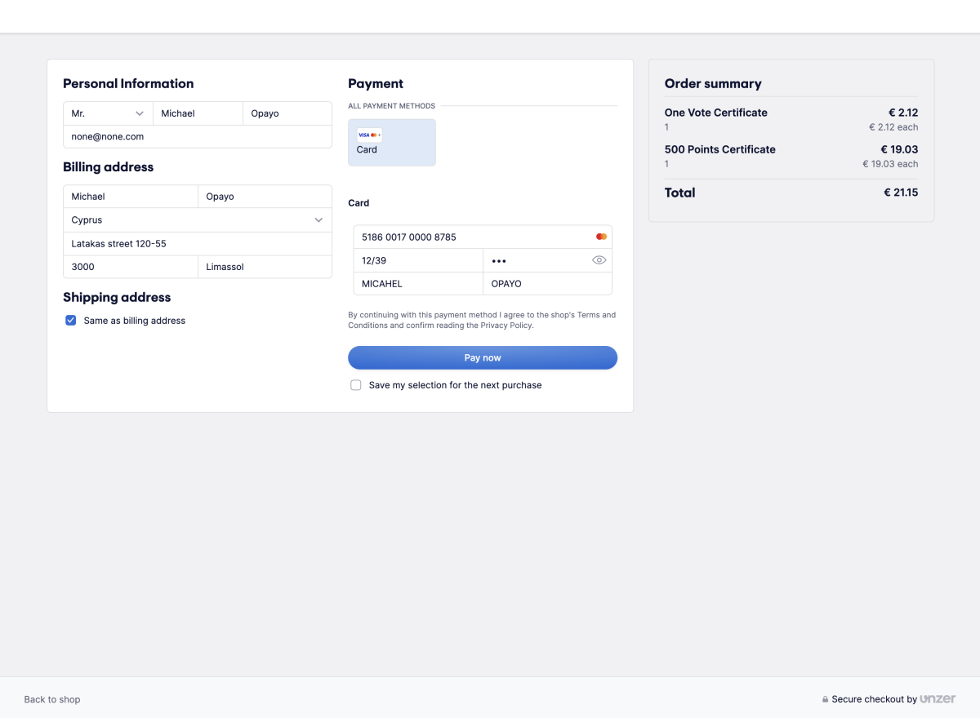Click the cardholder first name MICAHEL field
Image resolution: width=980 pixels, height=718 pixels.
(x=418, y=284)
